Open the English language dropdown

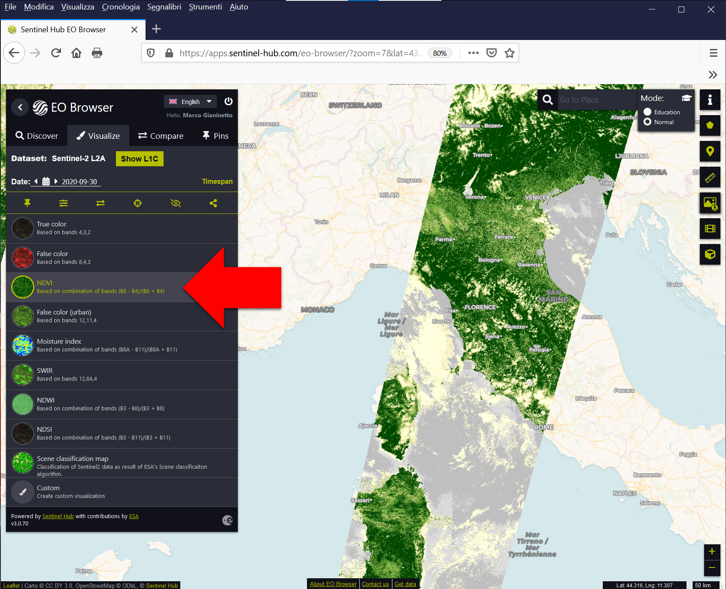click(190, 101)
